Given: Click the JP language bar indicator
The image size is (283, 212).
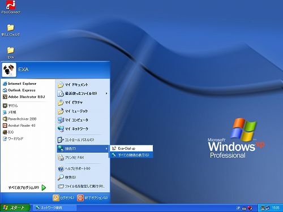Looking at the screenshot, I should tap(238, 208).
